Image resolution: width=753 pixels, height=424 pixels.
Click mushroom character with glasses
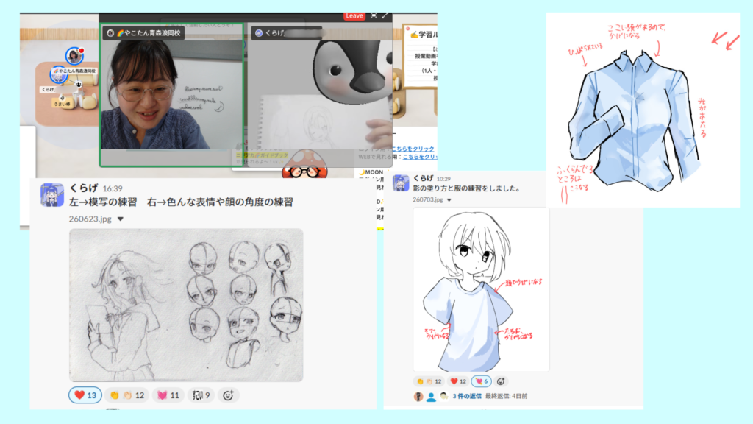pos(305,165)
